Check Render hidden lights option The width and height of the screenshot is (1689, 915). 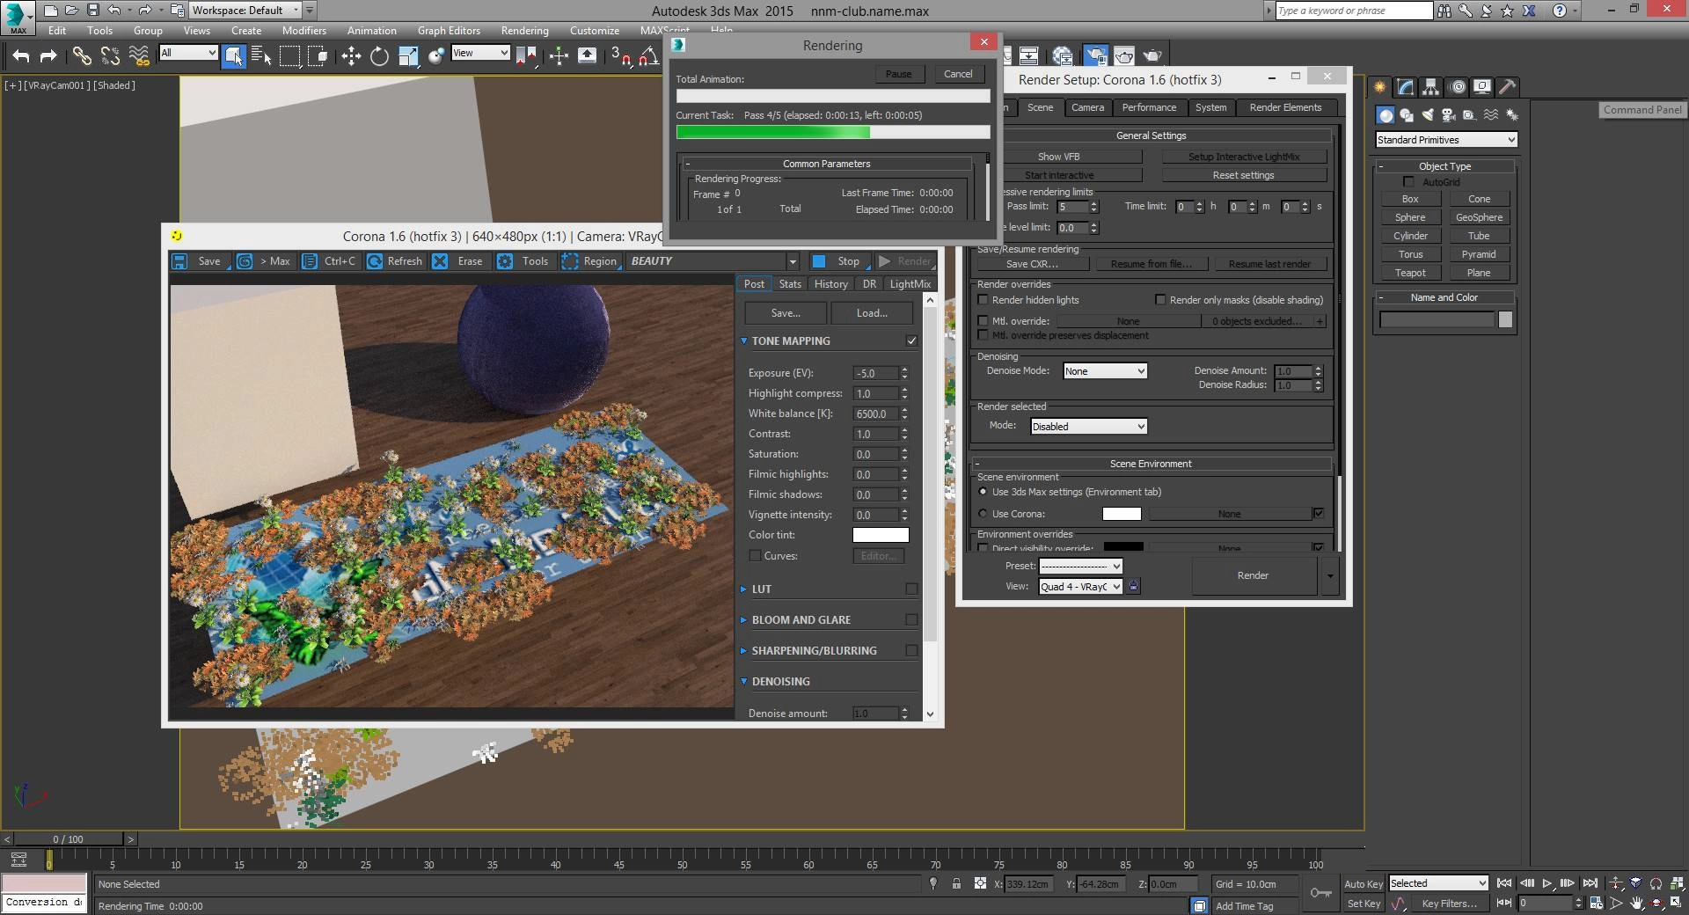point(983,300)
